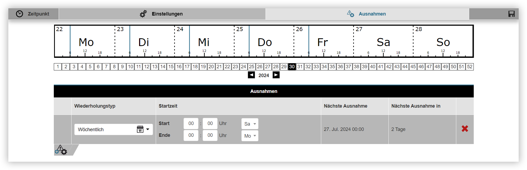Add a new exception via warning-gear icon
The image size is (527, 170).
(61, 150)
